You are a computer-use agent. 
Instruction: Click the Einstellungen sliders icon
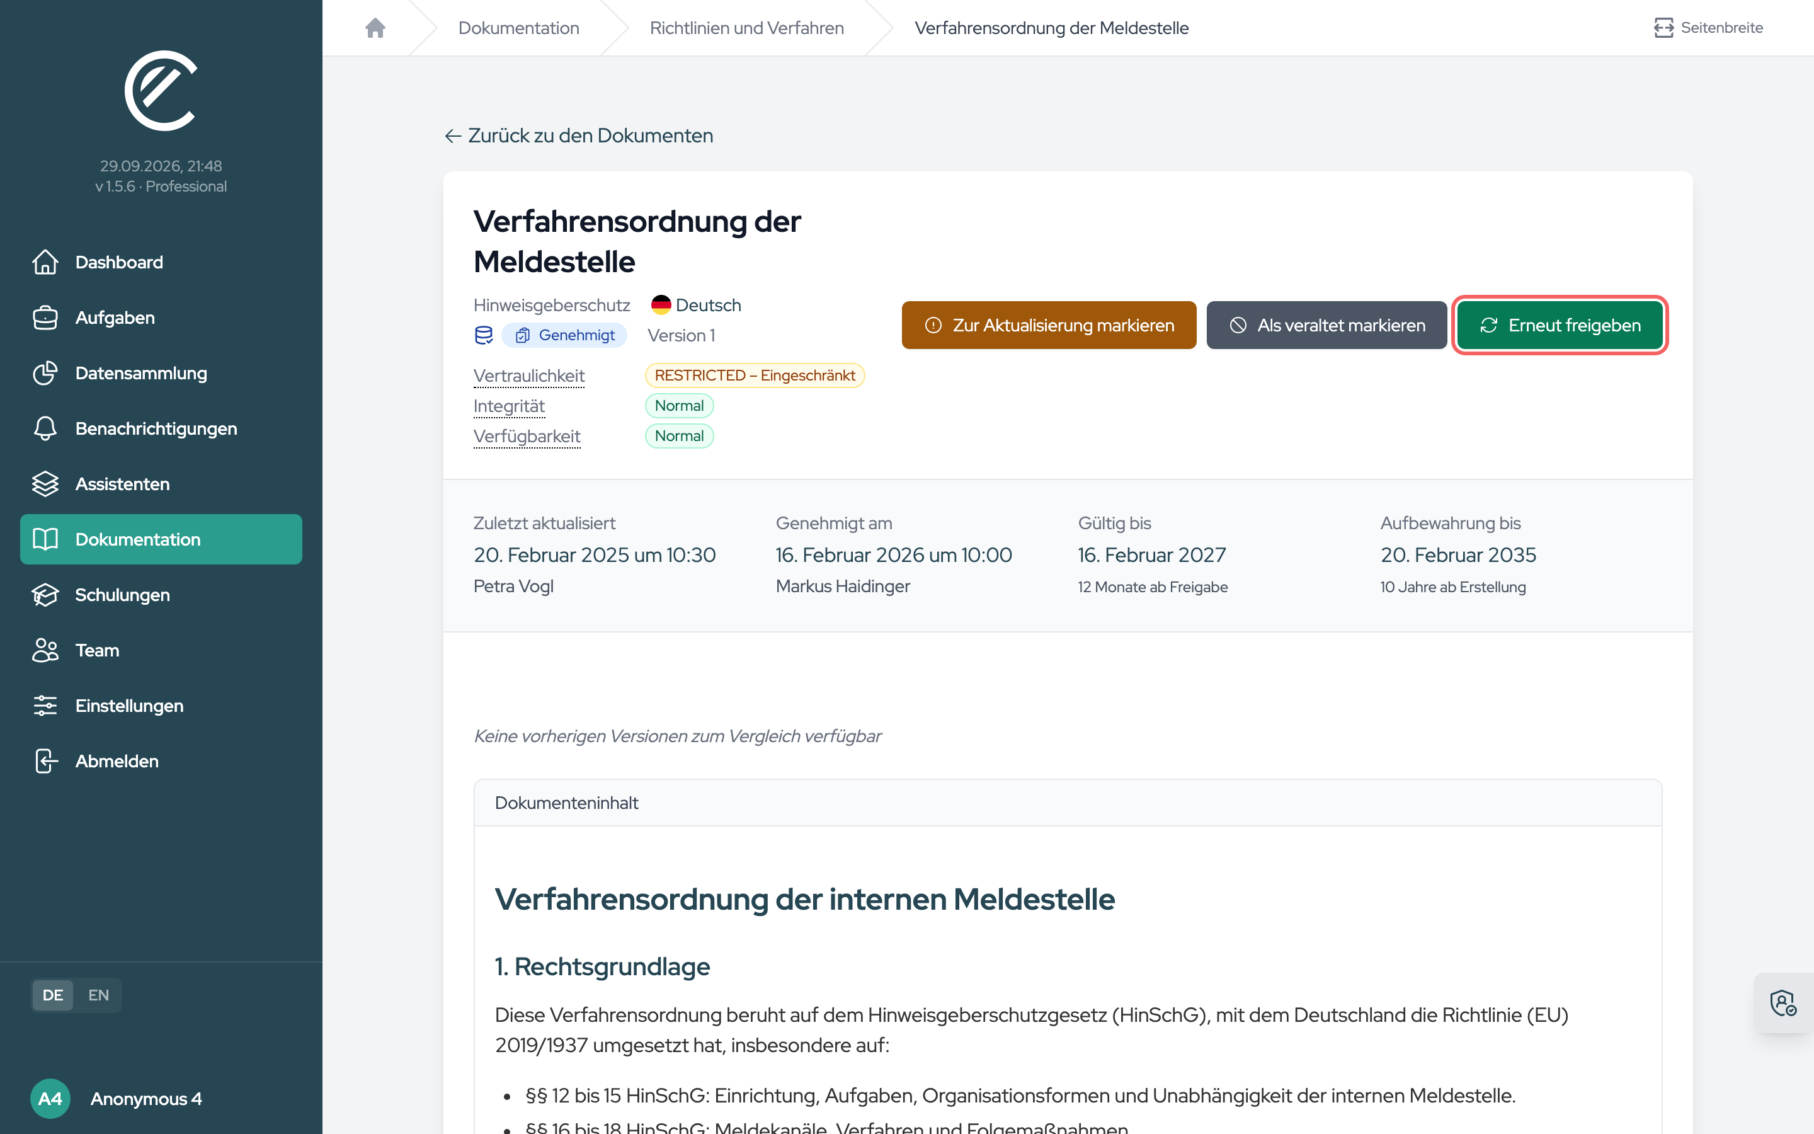[45, 706]
